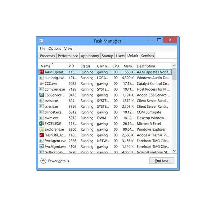Image resolution: width=216 pixels, height=207 pixels.
Task: Click the End task button
Action: pyautogui.click(x=162, y=161)
